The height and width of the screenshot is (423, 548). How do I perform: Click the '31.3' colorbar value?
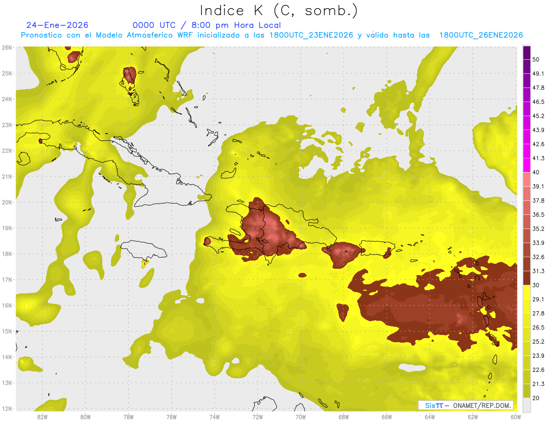pyautogui.click(x=538, y=271)
